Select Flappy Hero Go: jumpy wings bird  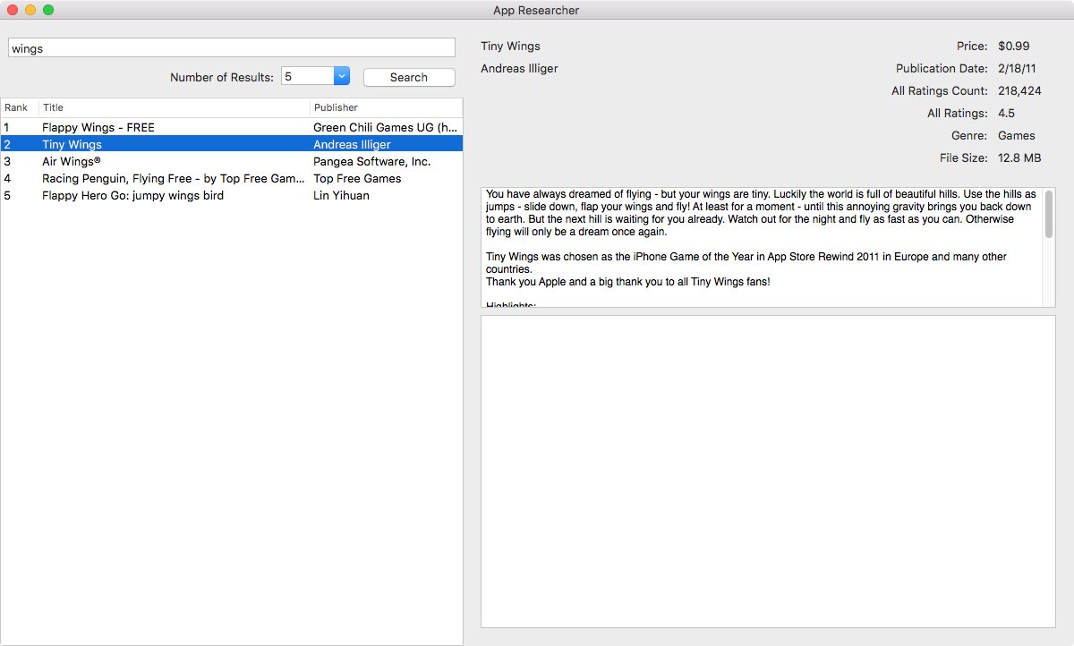[132, 196]
